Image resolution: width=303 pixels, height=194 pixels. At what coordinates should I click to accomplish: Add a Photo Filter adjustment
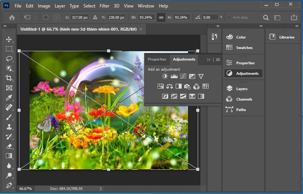(187, 86)
